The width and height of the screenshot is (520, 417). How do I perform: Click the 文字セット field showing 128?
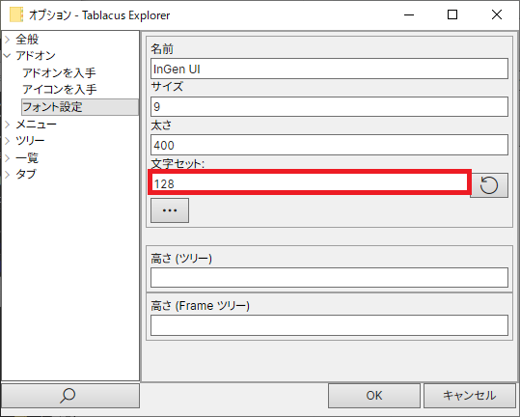point(310,182)
